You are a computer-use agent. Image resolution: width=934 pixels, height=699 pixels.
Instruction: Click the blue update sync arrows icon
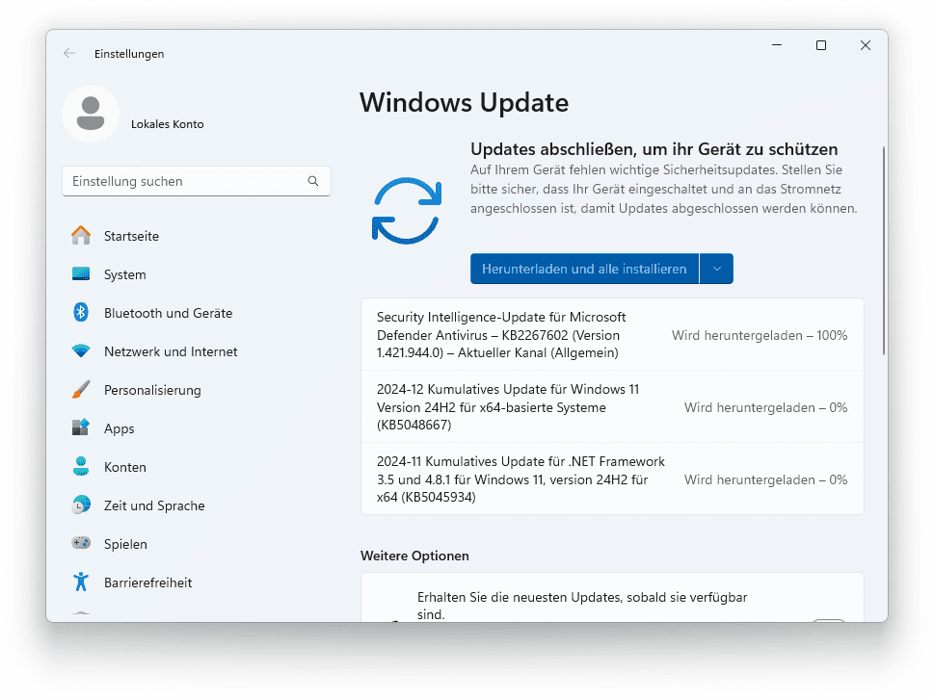point(407,211)
